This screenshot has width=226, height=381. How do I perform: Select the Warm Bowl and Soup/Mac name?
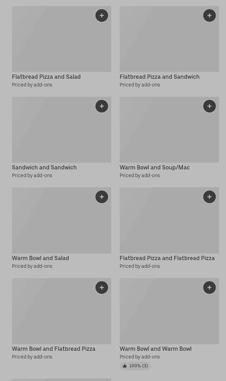point(154,167)
